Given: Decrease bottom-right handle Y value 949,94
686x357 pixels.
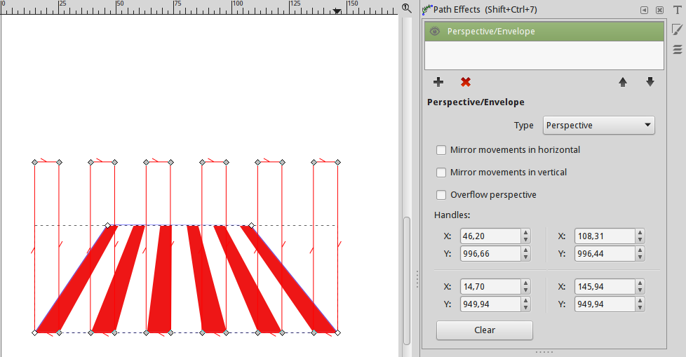Looking at the screenshot, I should [x=640, y=308].
